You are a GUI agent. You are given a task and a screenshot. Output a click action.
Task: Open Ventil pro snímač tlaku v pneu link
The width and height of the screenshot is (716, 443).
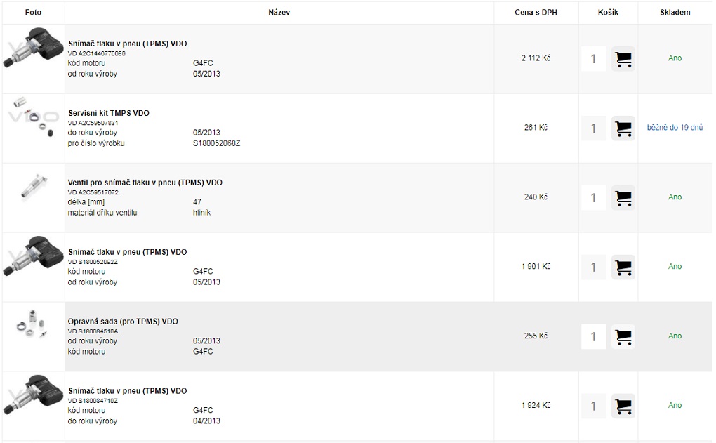pos(145,183)
